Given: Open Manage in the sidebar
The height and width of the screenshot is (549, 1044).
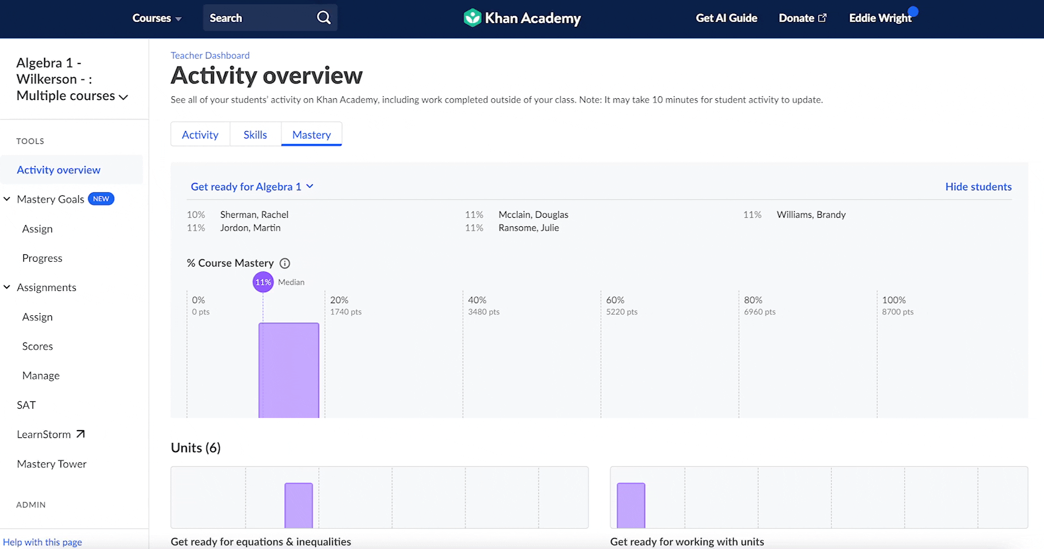Looking at the screenshot, I should click(41, 375).
